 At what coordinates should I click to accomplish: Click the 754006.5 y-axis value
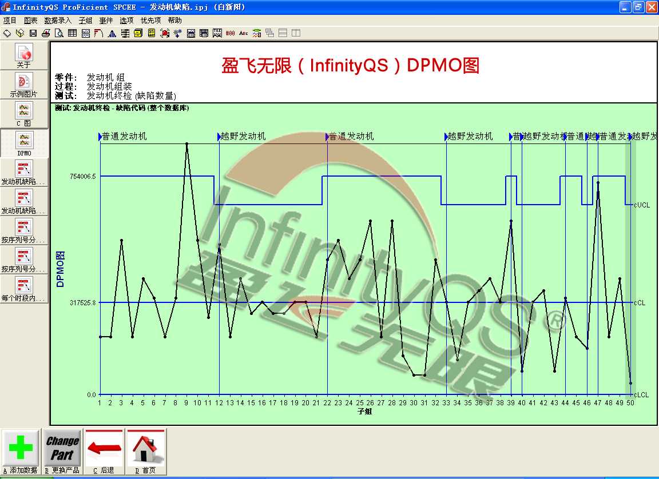pos(83,176)
